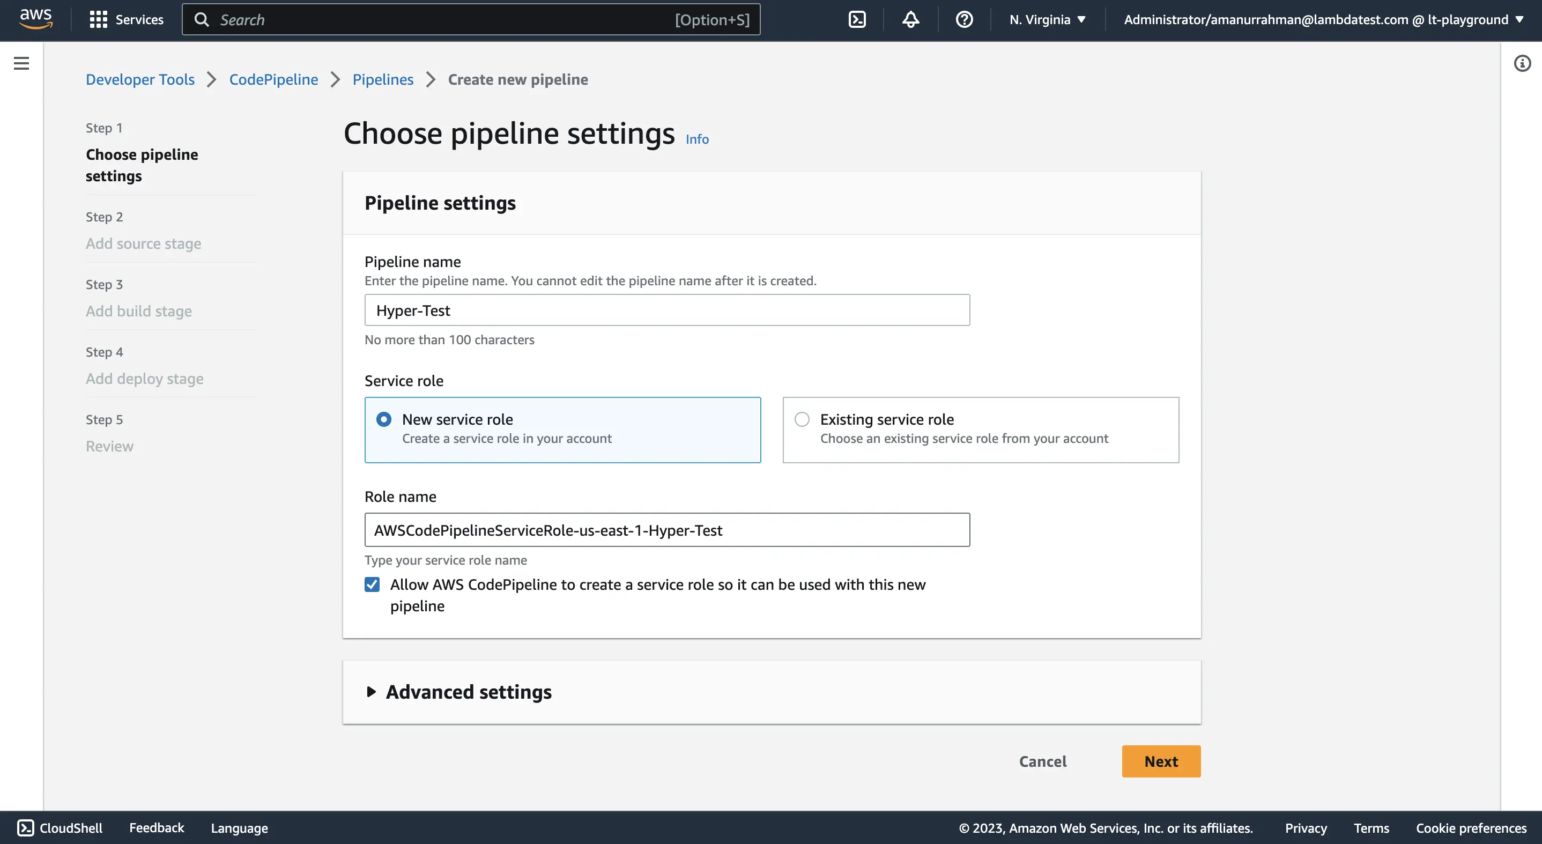Expand the hamburger side navigation menu

21,63
